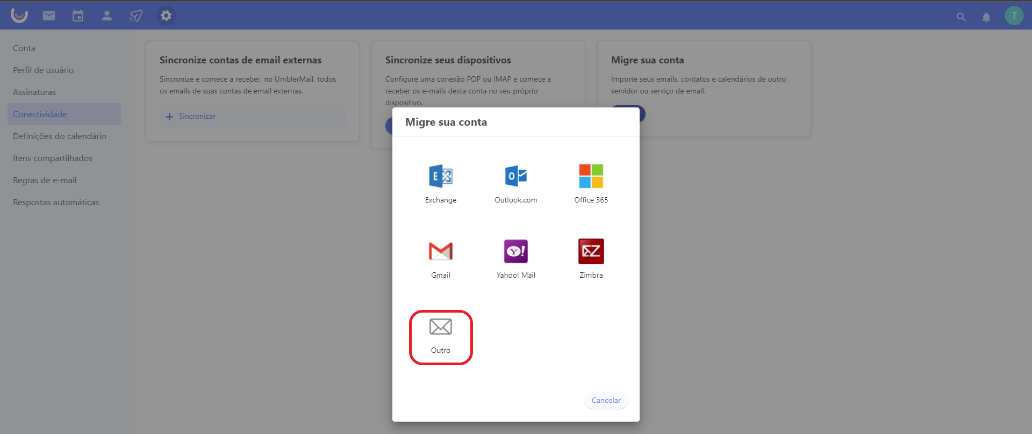The height and width of the screenshot is (434, 1032).
Task: Select the Zimbra migration option
Action: (x=591, y=251)
